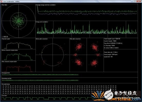Click the Average energy and Auto correlation graph

coord(87,12)
